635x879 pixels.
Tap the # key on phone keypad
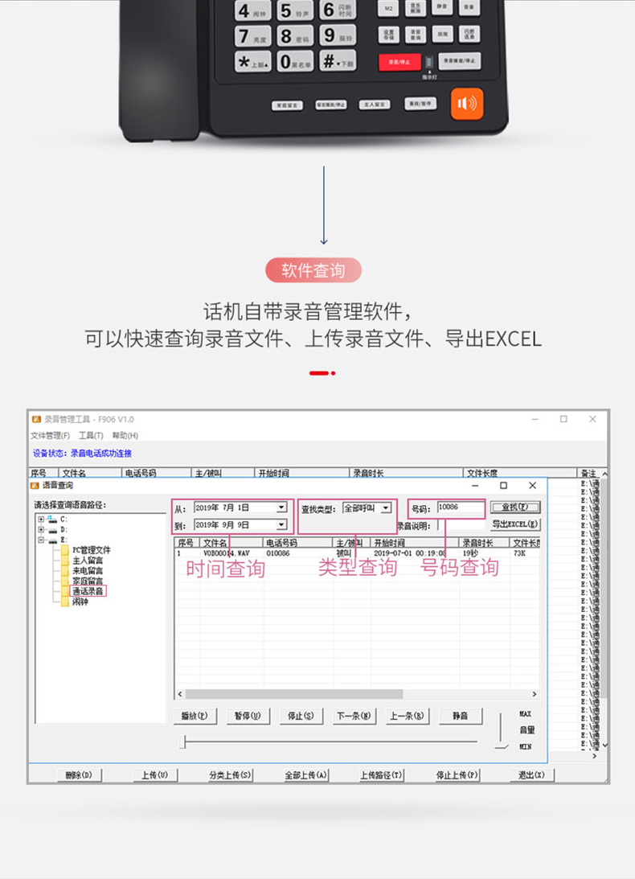[x=338, y=60]
